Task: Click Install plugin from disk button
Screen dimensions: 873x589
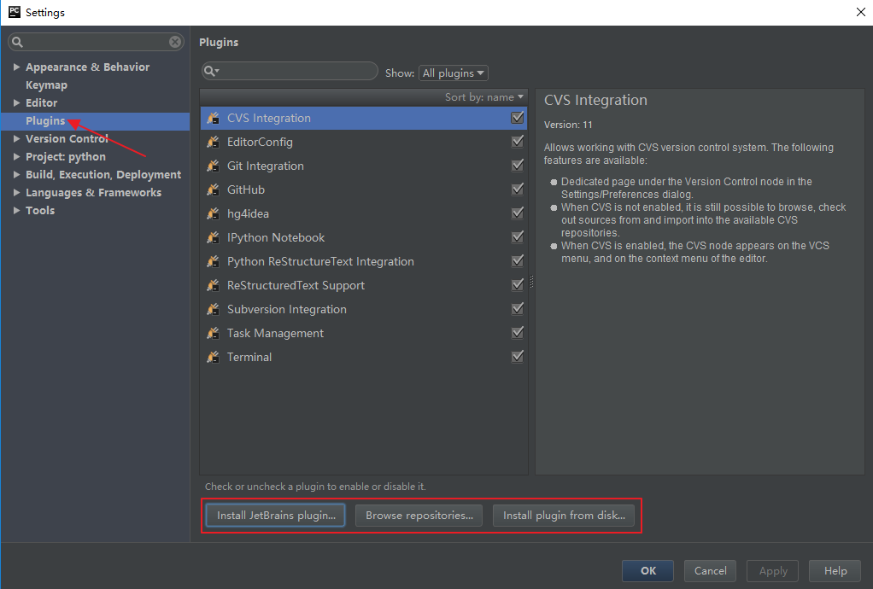Action: [x=564, y=515]
